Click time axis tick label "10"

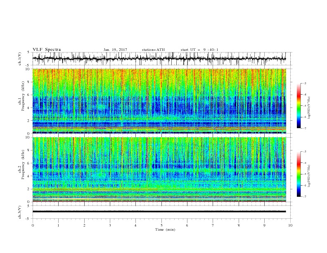pyautogui.click(x=290, y=225)
